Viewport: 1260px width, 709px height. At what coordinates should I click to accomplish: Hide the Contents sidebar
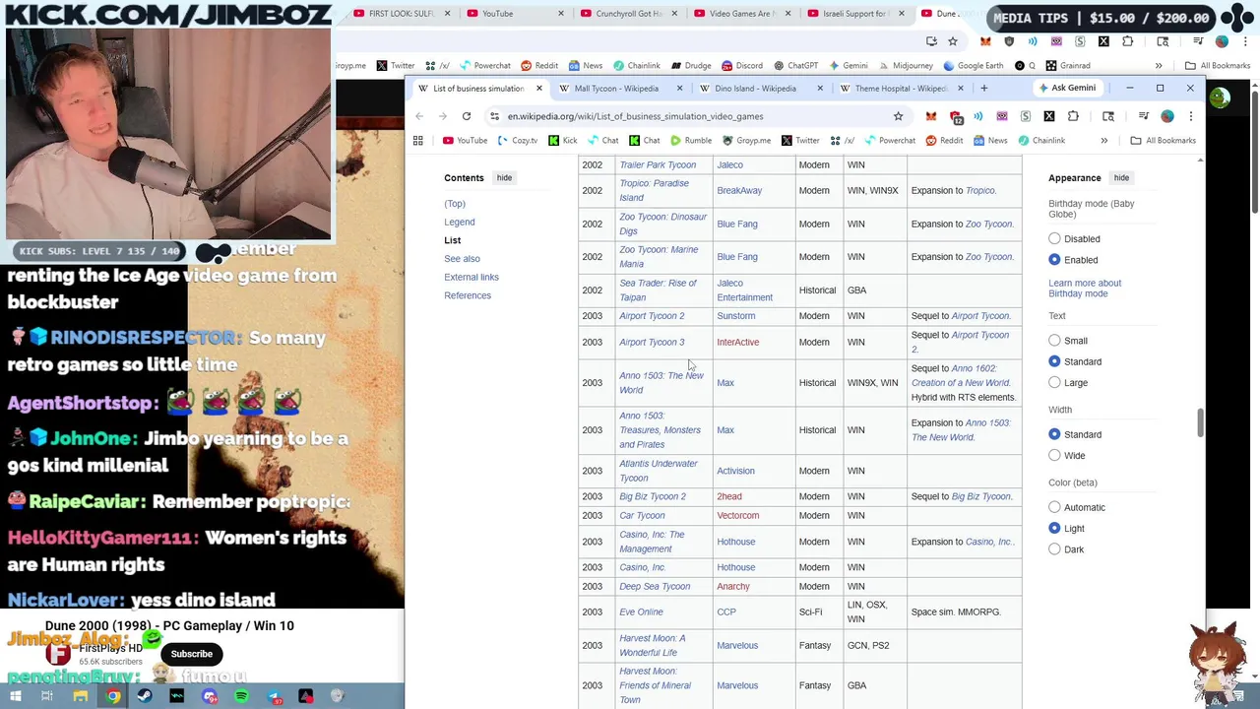(504, 178)
